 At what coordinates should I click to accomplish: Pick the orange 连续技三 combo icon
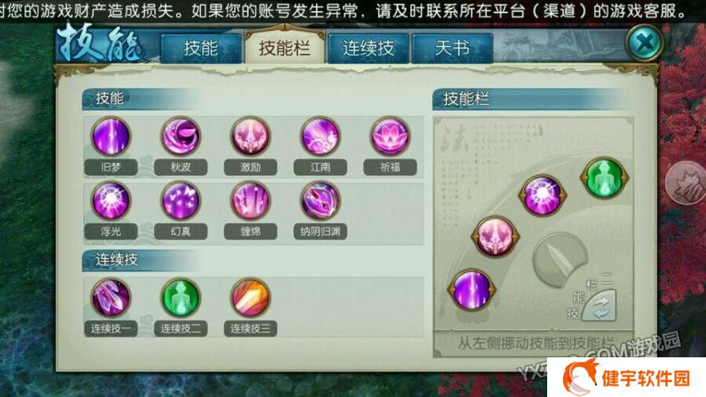point(250,298)
